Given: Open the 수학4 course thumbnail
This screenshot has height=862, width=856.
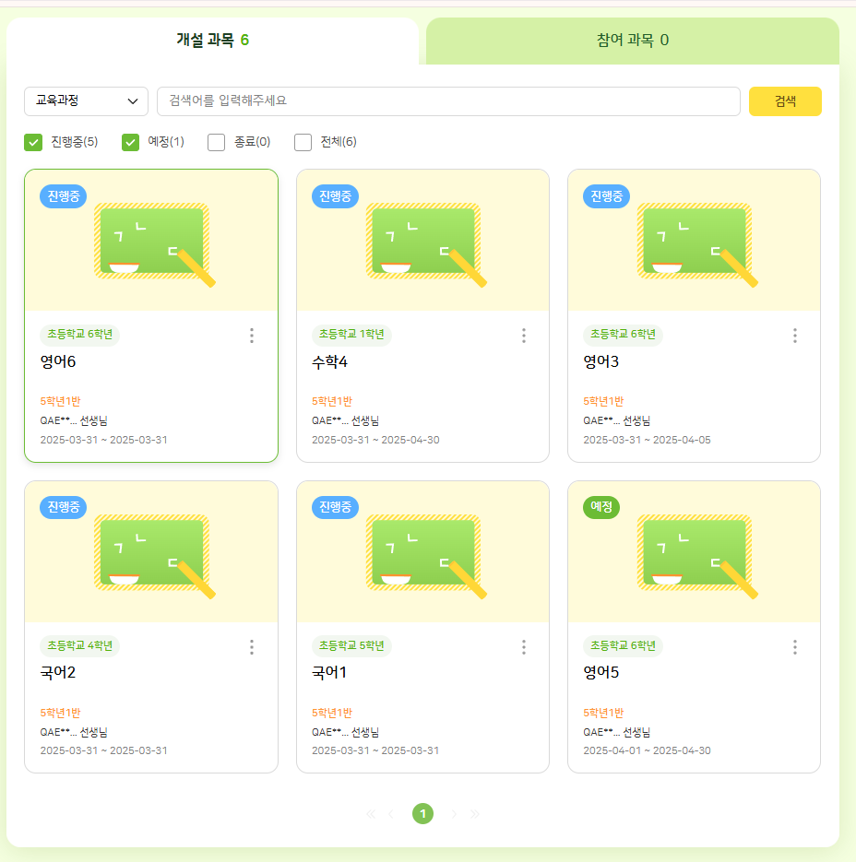Looking at the screenshot, I should coord(422,242).
